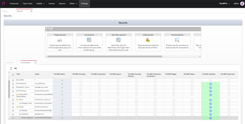The image size is (245, 124).
Task: Click the home icon in Security panel
Action: click(x=48, y=29)
